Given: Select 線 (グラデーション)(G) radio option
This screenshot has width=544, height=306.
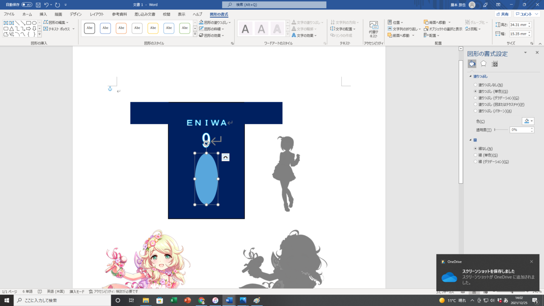Looking at the screenshot, I should [x=476, y=161].
